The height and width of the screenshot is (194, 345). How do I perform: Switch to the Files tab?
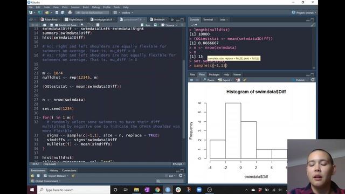pos(192,74)
